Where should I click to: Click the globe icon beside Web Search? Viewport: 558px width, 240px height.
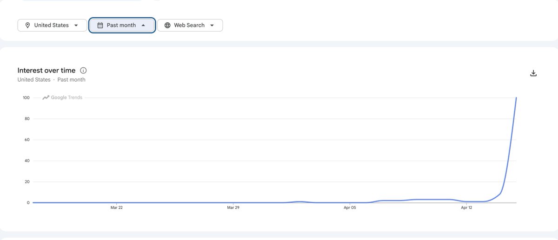click(167, 25)
